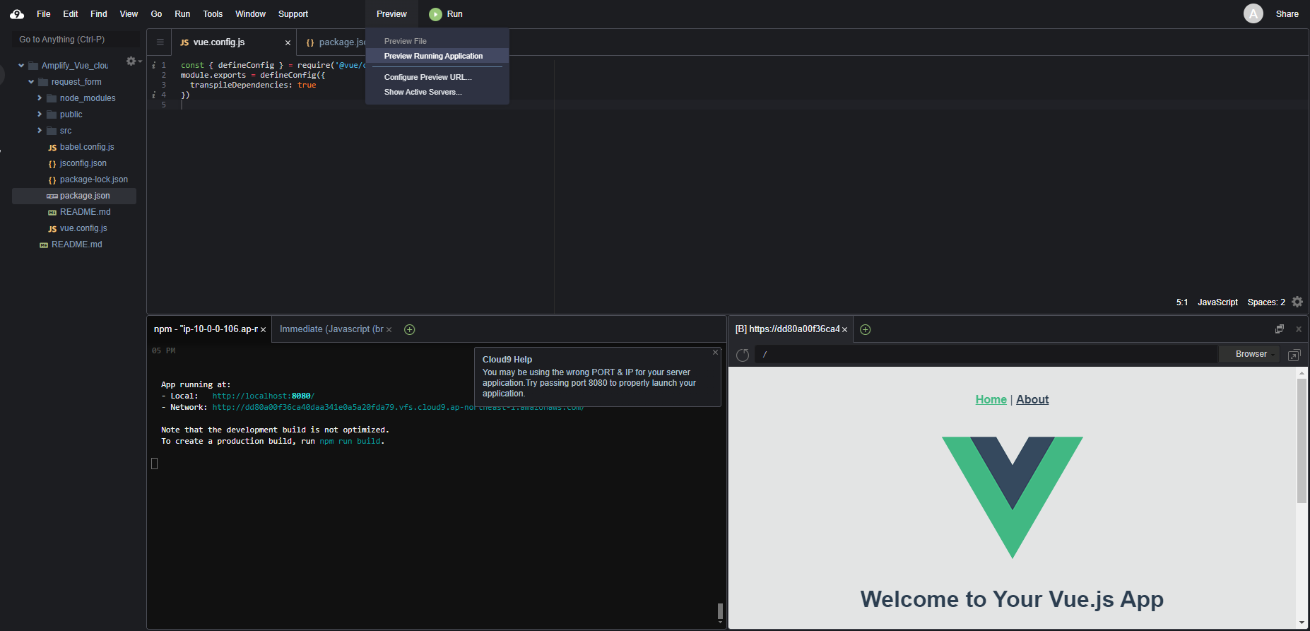Open the Go menu
This screenshot has height=631, width=1310.
point(156,14)
